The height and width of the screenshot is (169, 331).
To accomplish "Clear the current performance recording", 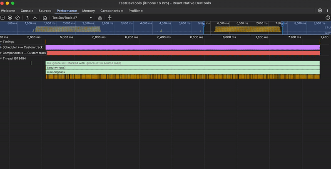I will tap(17, 18).
